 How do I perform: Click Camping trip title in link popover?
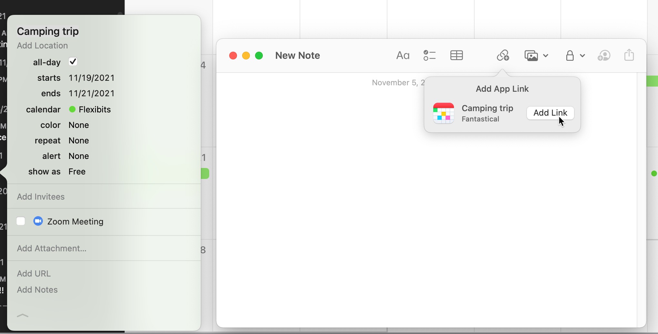pyautogui.click(x=487, y=108)
